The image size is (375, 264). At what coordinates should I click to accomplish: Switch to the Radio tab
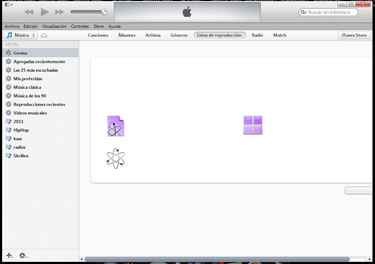[x=257, y=35]
